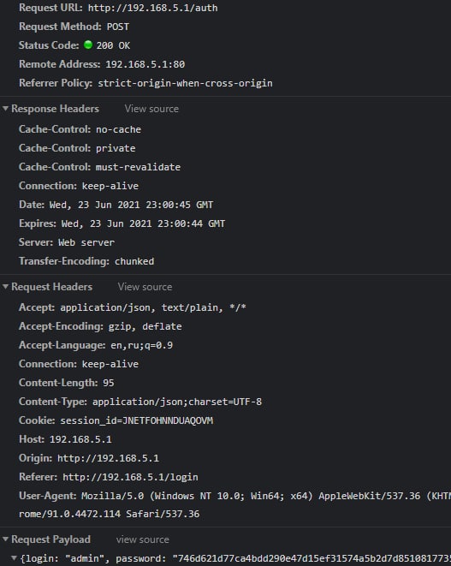Click the Content-Type header value
This screenshot has width=451, height=566.
click(177, 402)
